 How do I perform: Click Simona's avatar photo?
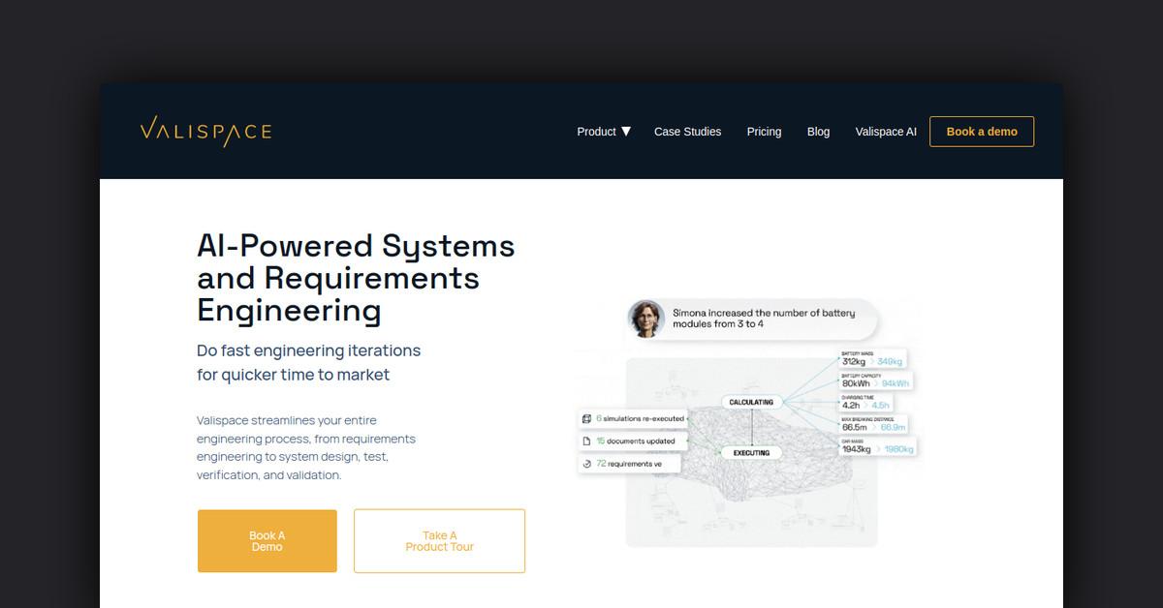645,319
